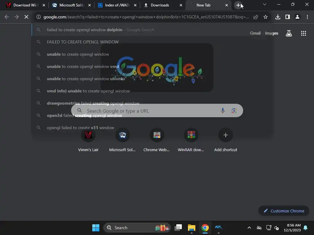Close the New Tab tab
Viewport: 314px width, 235px height.
point(227,5)
